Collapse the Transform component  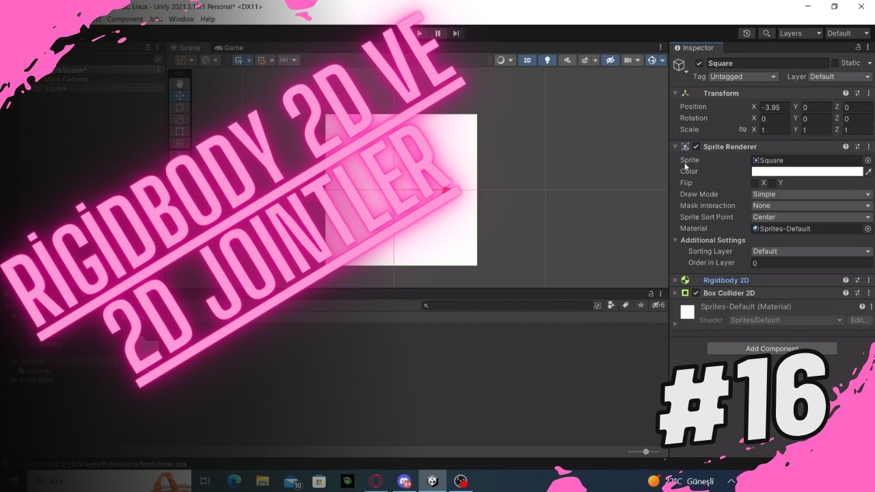pos(675,93)
